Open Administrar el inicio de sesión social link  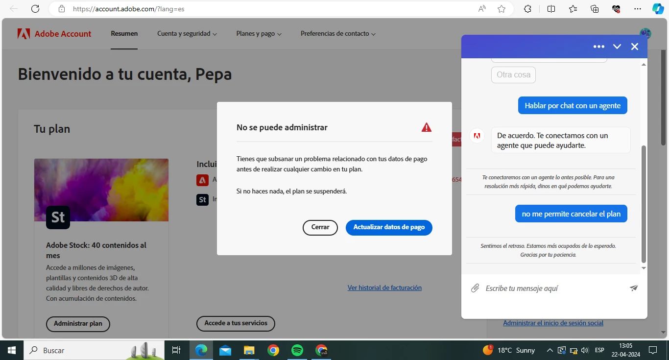click(x=553, y=323)
